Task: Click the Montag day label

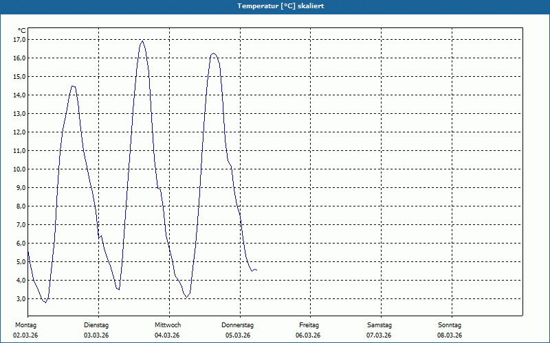Action: click(x=25, y=325)
